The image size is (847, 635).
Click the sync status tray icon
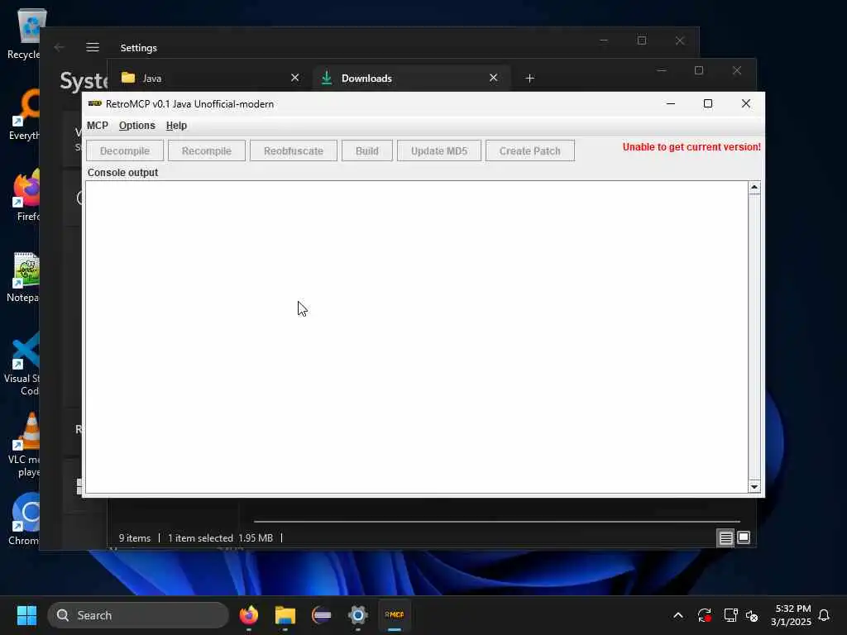[705, 615]
